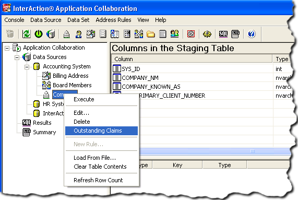Click the green power button toolbar icon
Image resolution: width=298 pixels, height=200 pixels.
[39, 34]
